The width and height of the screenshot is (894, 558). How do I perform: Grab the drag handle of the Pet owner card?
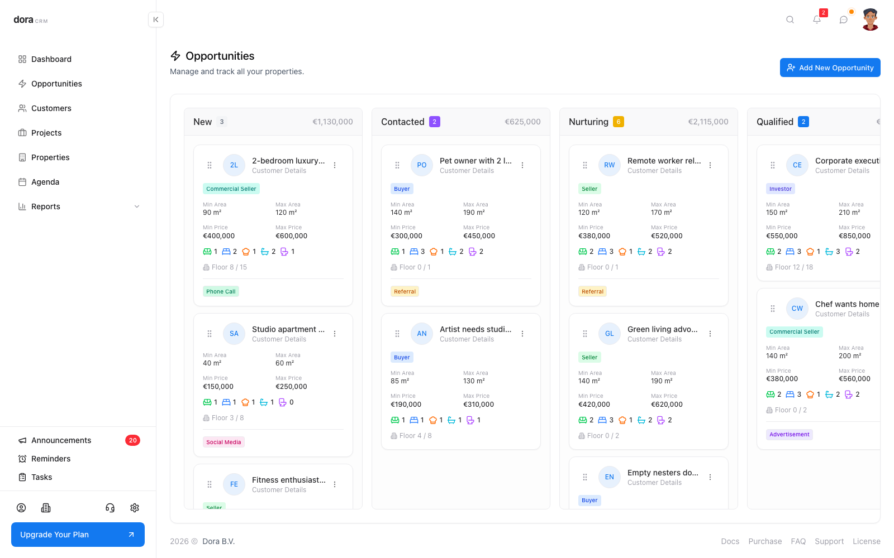coord(397,165)
